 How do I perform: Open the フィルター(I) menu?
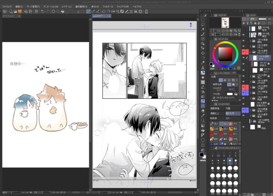click(x=108, y=6)
